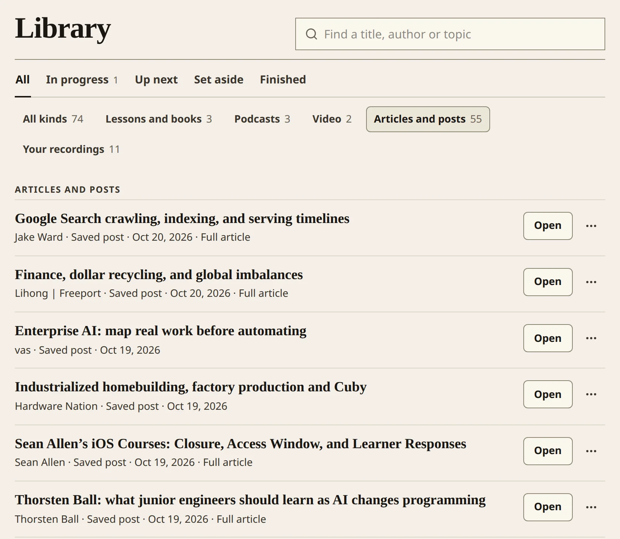Viewport: 620px width, 539px height.
Task: Switch to the All tab
Action: click(23, 80)
